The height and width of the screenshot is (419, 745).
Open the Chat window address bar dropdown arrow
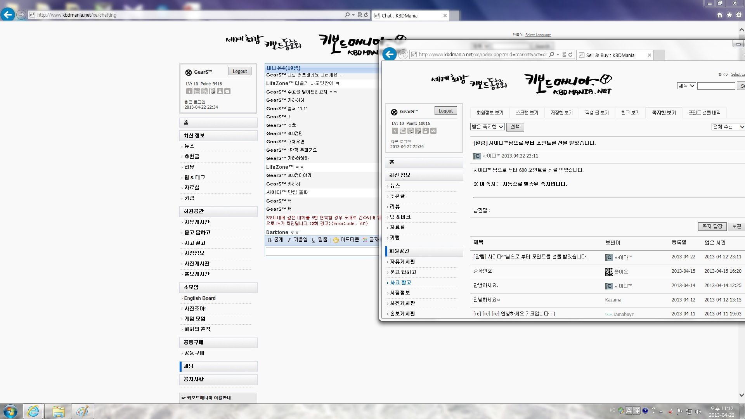click(x=353, y=15)
